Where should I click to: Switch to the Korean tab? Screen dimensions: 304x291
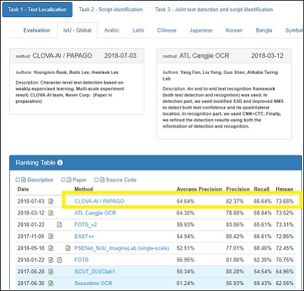point(234,30)
